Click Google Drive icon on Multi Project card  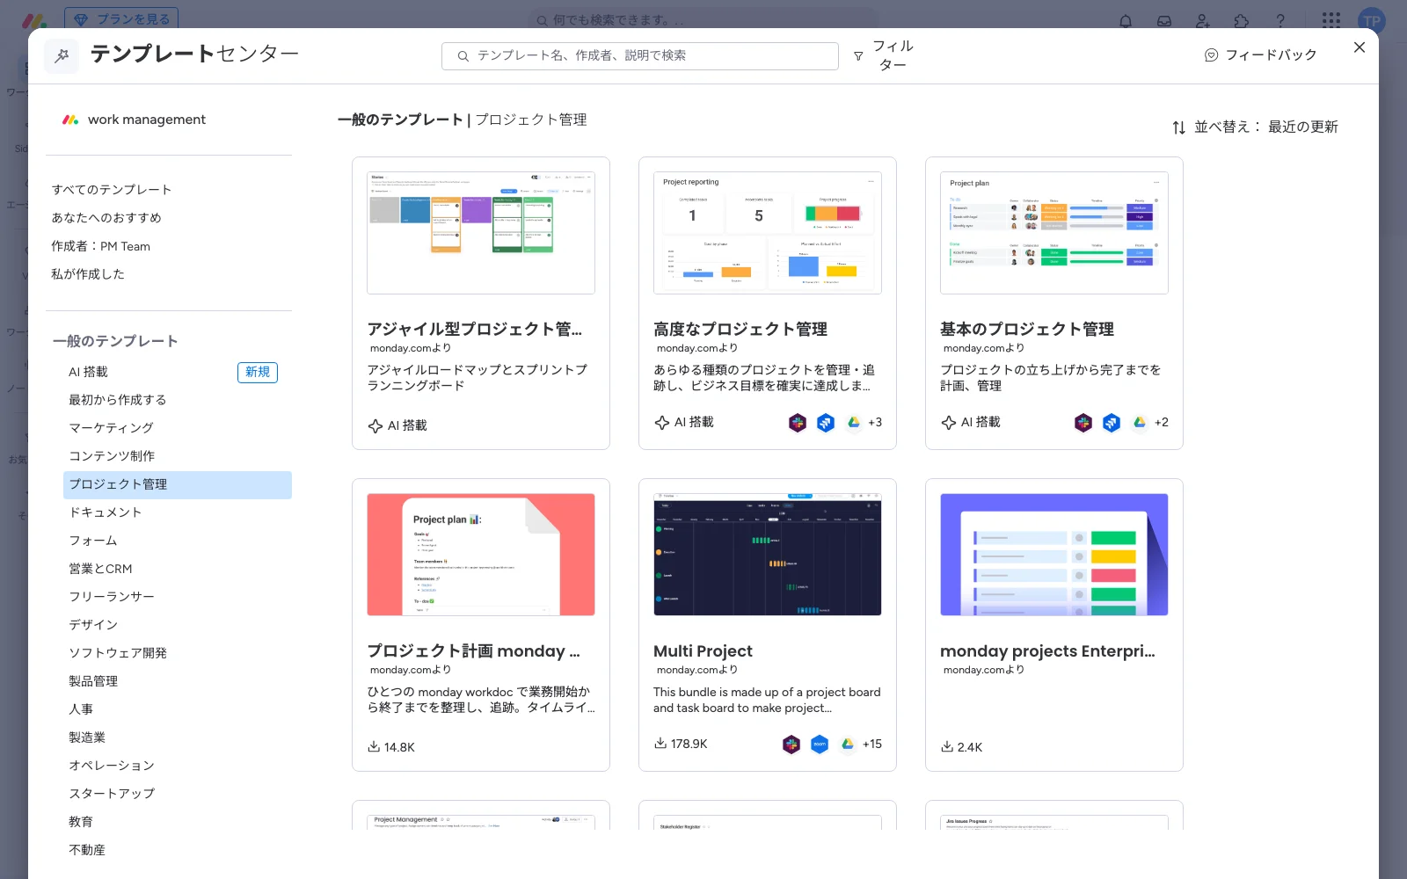click(x=848, y=745)
